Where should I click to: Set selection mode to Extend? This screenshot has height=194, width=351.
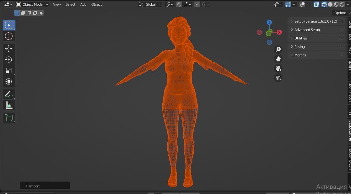click(x=23, y=13)
